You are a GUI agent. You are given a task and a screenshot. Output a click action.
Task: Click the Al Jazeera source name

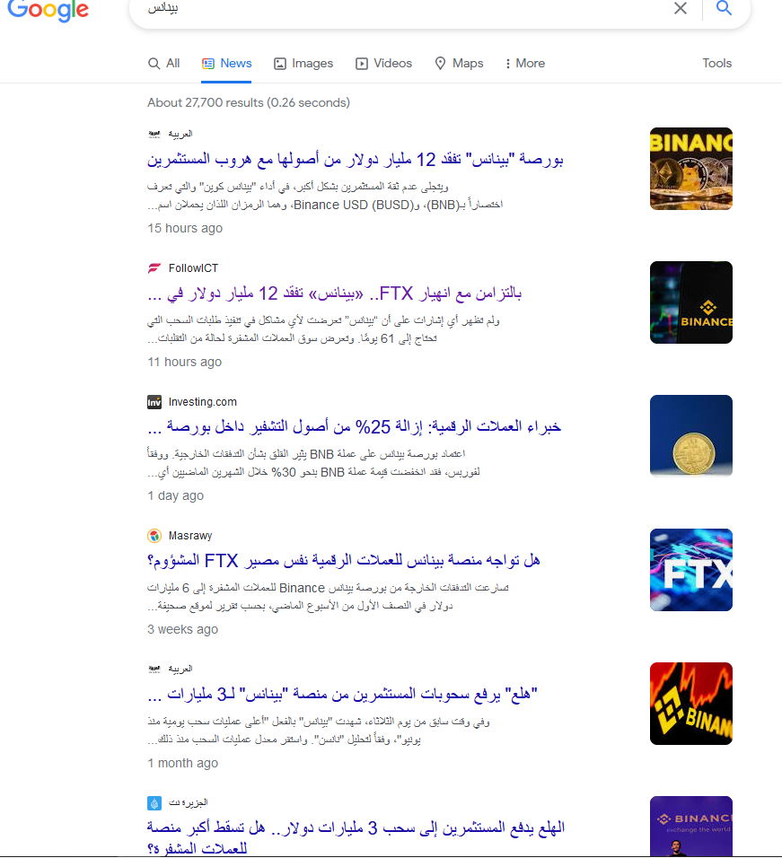[x=189, y=802]
